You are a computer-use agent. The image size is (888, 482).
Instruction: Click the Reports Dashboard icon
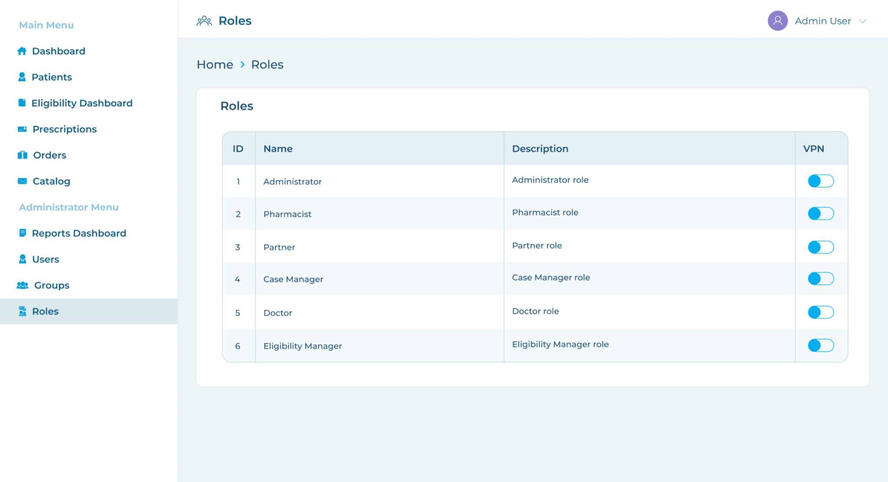(x=23, y=233)
